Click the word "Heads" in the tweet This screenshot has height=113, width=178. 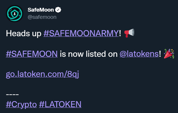click(18, 33)
